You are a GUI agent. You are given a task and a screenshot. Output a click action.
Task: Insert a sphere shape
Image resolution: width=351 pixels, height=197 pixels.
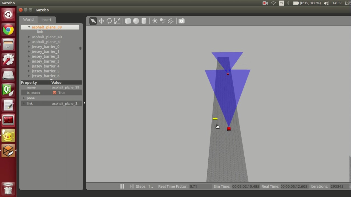tap(136, 21)
